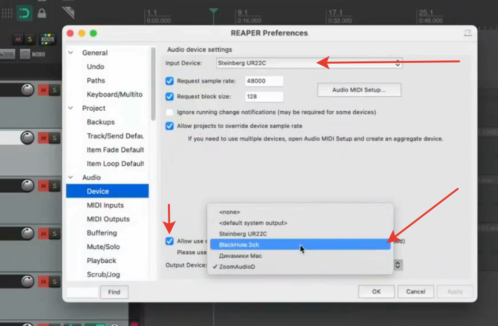Click the Audio MIDI Setup button
Image resolution: width=498 pixels, height=326 pixels.
tap(359, 90)
